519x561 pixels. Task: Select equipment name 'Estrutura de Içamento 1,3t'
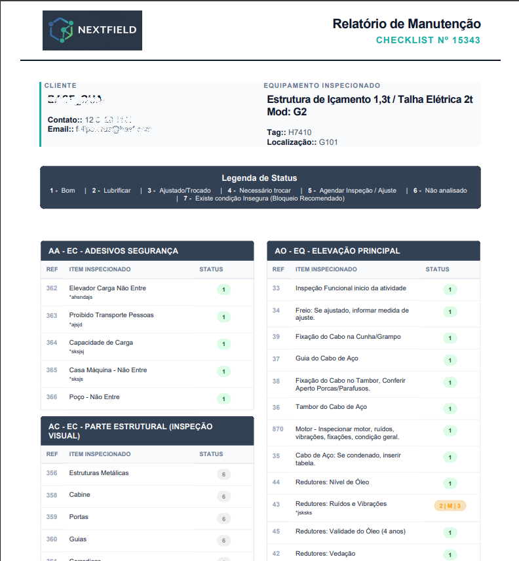pyautogui.click(x=329, y=100)
